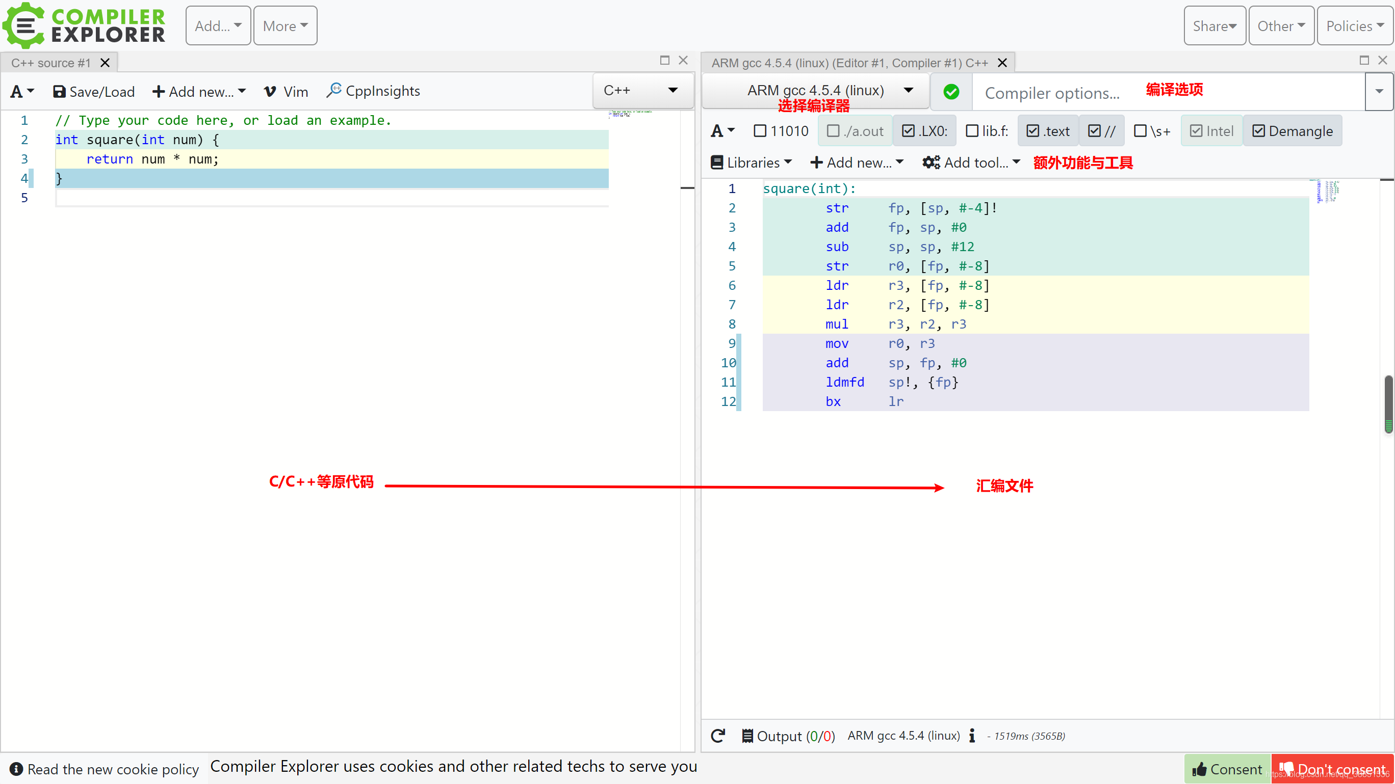
Task: Click assembly line 'bx lr'
Action: [865, 401]
